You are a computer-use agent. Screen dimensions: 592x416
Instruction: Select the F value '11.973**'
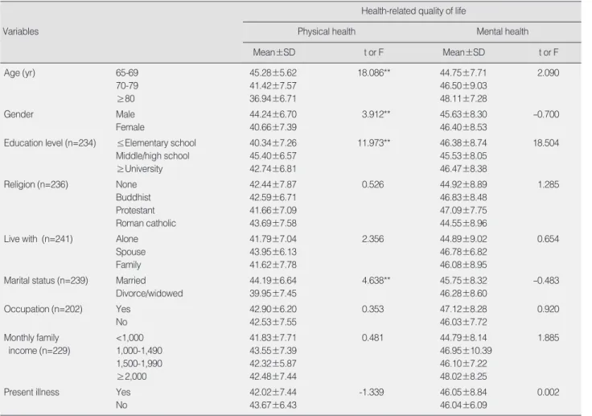pyautogui.click(x=374, y=142)
